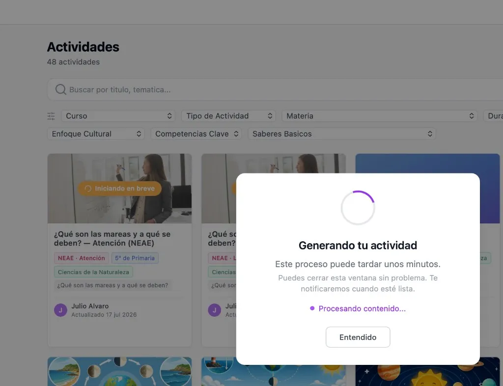Click the NEAE · Atención tag
Screen dimensions: 503x386
(81, 258)
